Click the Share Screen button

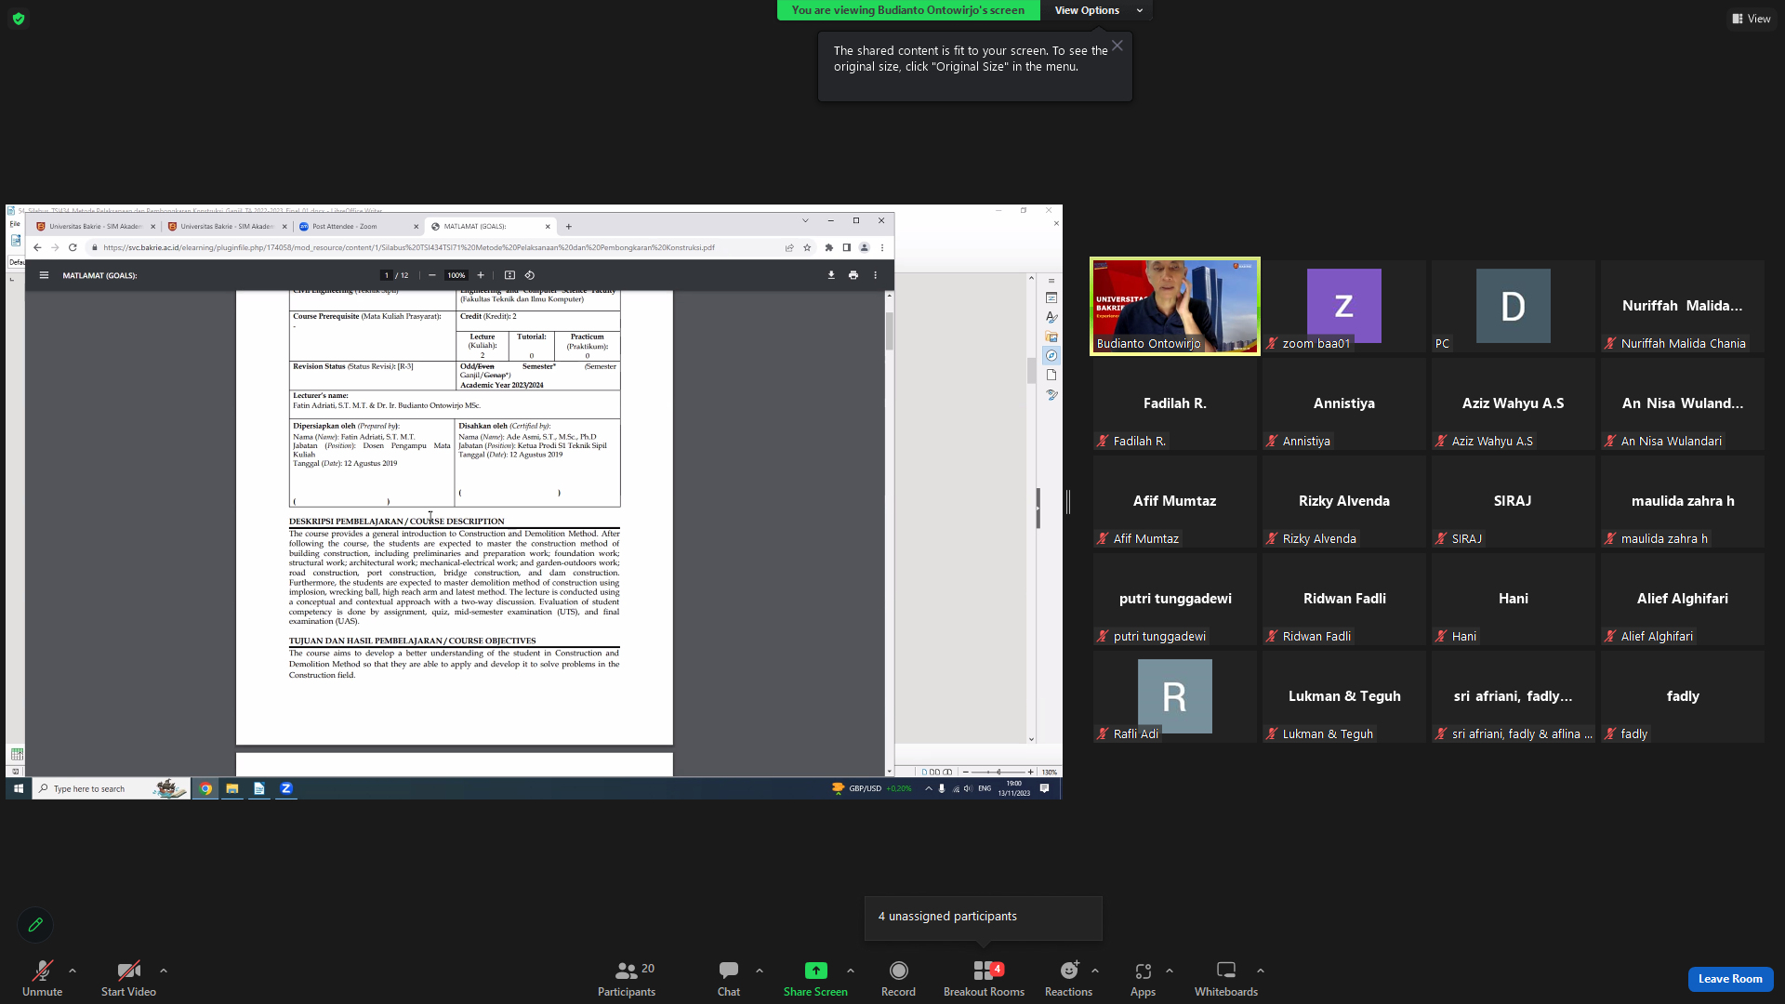coord(815,978)
